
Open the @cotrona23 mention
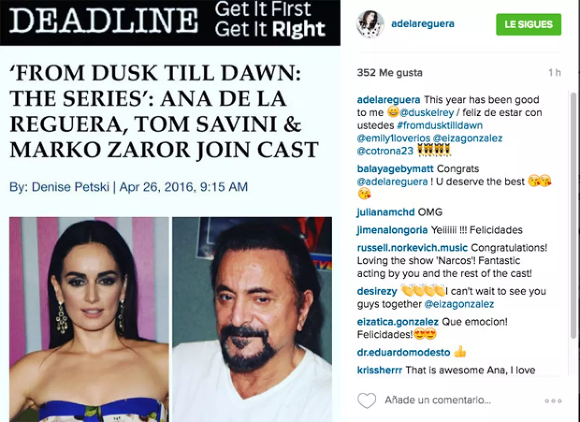click(385, 151)
